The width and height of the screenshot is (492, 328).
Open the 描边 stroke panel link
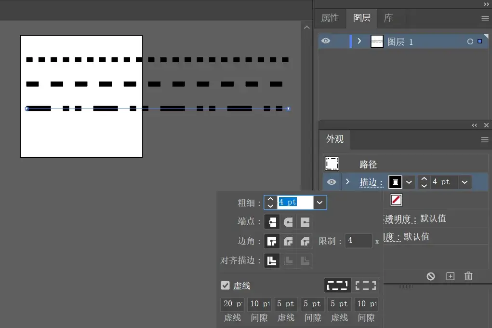click(371, 182)
